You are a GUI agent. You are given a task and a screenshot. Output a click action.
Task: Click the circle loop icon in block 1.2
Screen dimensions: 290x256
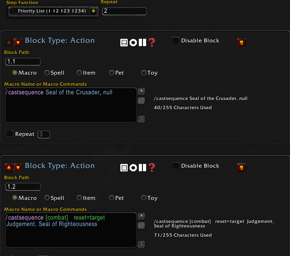click(x=133, y=168)
